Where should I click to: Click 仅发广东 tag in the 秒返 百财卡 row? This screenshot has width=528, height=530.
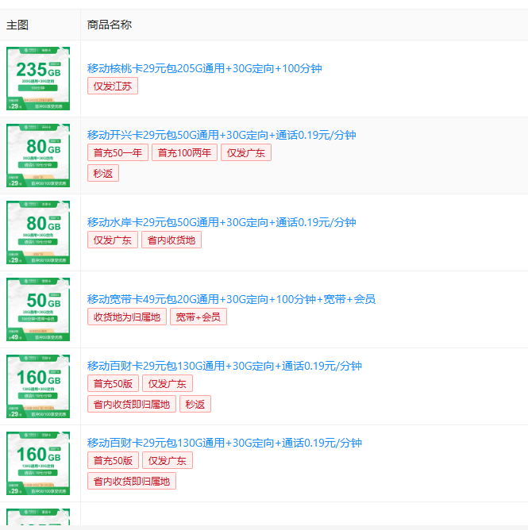coord(168,383)
